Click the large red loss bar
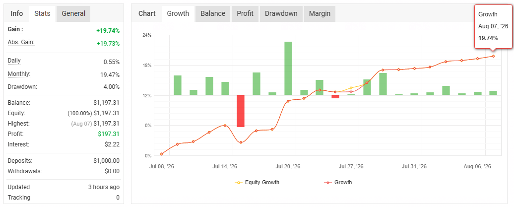Screen dimensions: 514x207 [x=241, y=111]
